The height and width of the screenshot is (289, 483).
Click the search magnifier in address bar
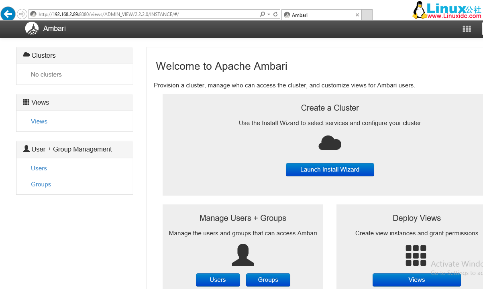click(x=262, y=14)
